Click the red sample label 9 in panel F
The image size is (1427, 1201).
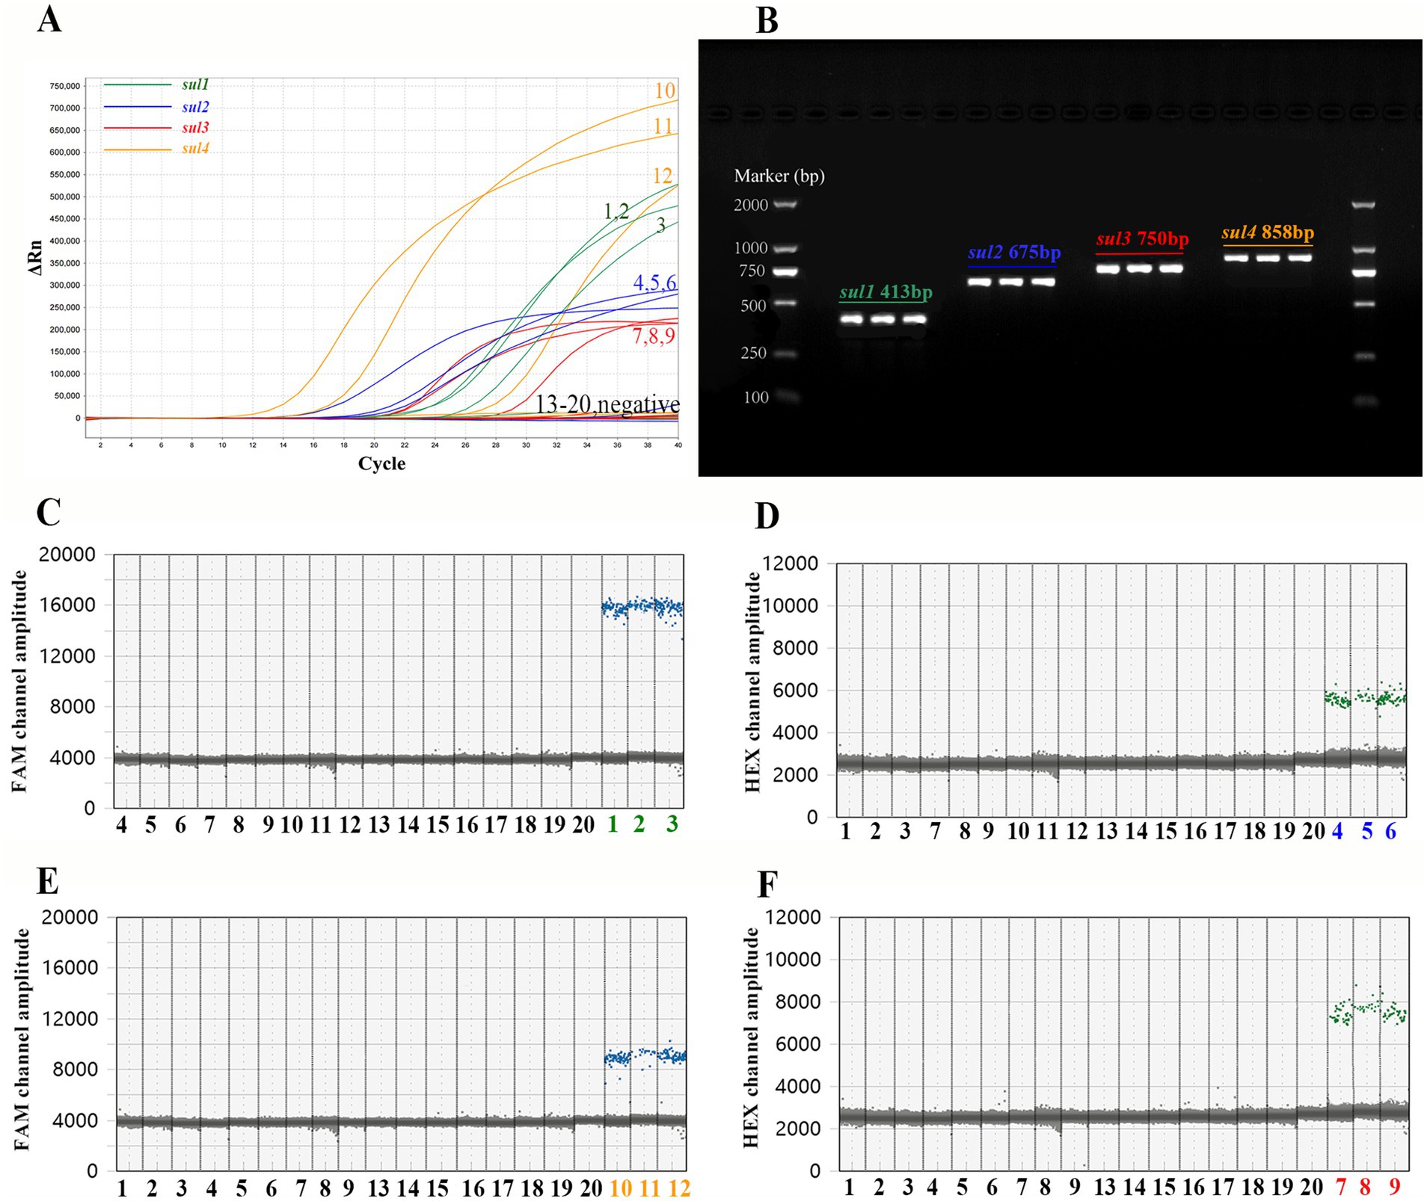pos(1394,1186)
